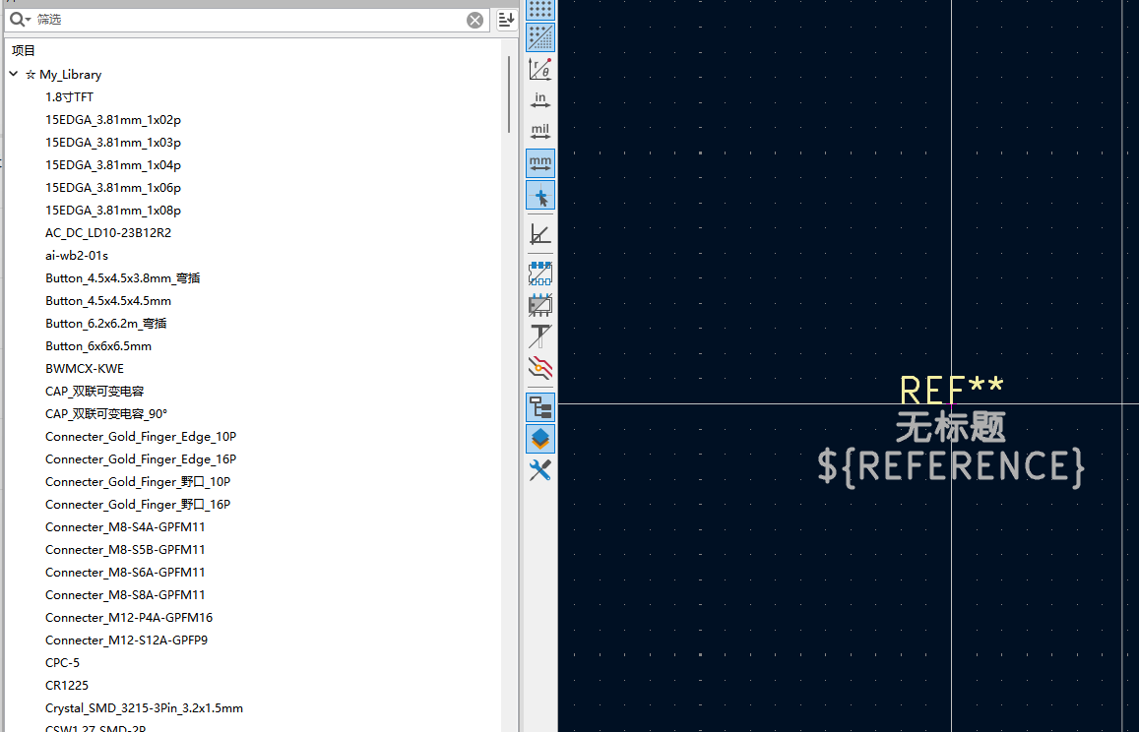Toggle grid overrides display
Image resolution: width=1139 pixels, height=732 pixels.
tap(540, 37)
